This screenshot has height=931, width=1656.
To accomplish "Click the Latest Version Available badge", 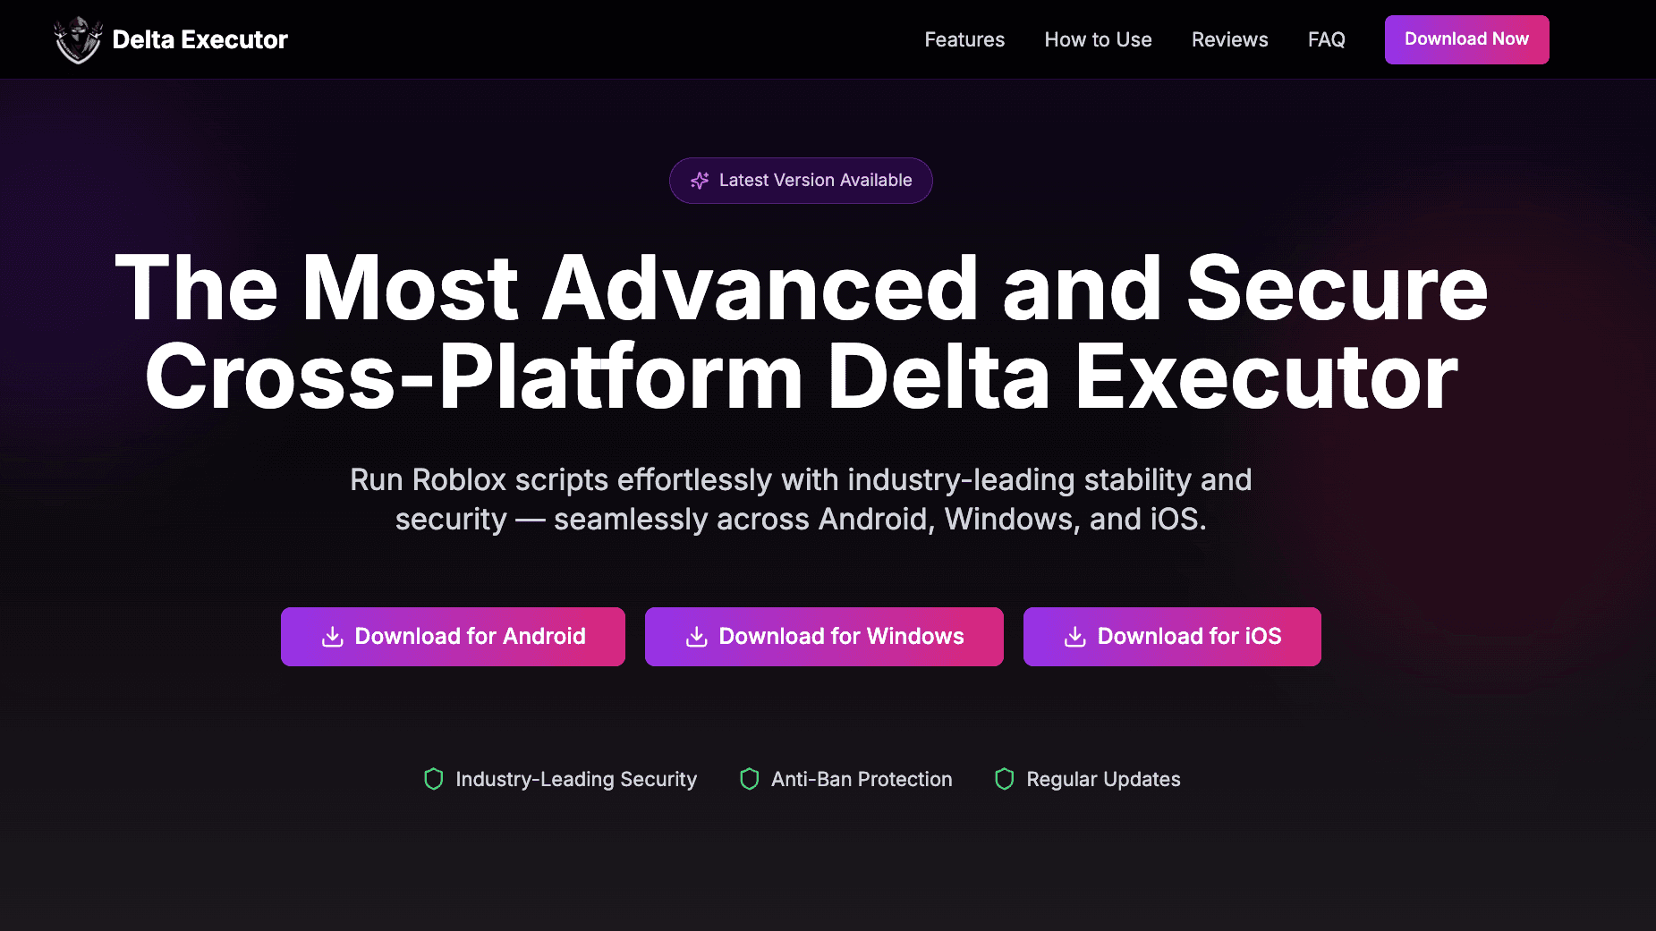I will pyautogui.click(x=800, y=180).
